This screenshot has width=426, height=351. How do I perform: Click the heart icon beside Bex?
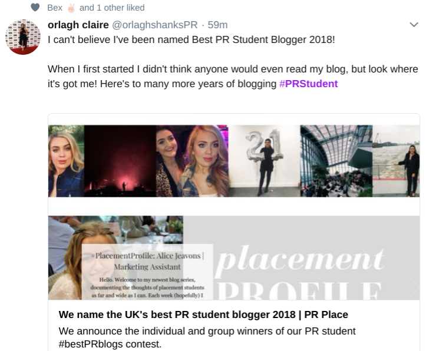[35, 8]
